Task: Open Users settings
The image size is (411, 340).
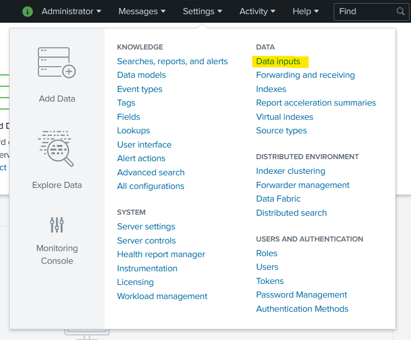Action: (x=267, y=267)
